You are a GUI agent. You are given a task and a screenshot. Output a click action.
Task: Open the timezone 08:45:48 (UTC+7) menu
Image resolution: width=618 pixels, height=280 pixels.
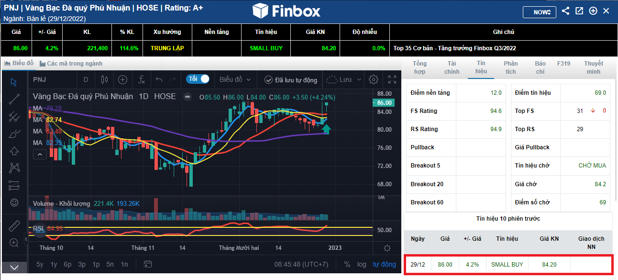pos(301,264)
